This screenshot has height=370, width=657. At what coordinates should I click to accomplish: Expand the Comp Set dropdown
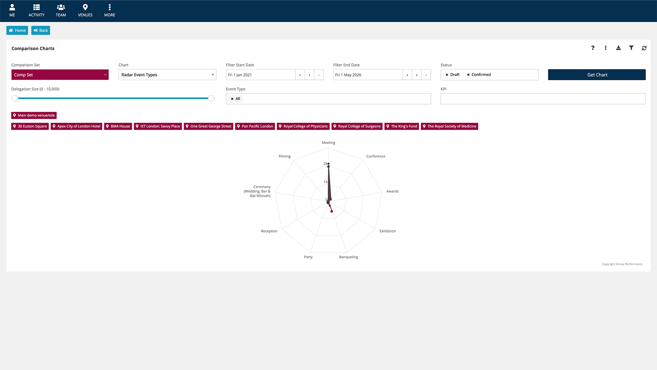(x=60, y=75)
